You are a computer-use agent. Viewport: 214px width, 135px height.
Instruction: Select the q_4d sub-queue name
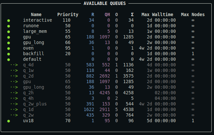pyautogui.click(x=28, y=65)
